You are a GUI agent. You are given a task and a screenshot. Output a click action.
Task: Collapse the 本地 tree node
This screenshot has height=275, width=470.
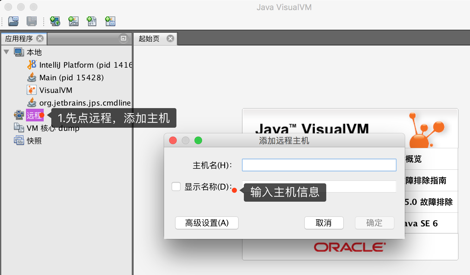[7, 52]
